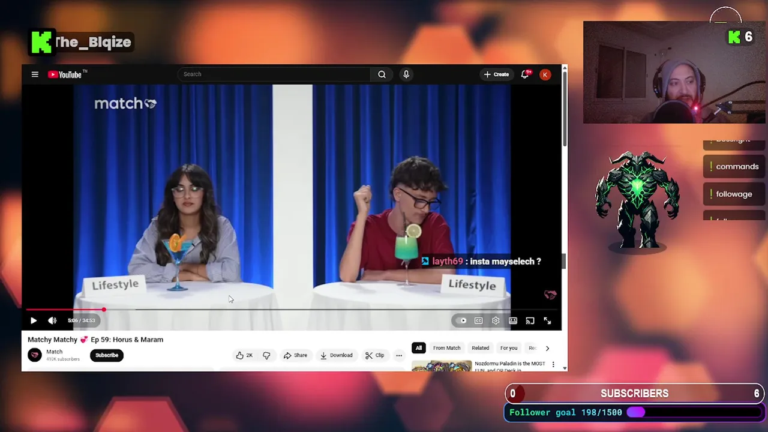Like the video with 2K likes
The width and height of the screenshot is (768, 432).
pyautogui.click(x=244, y=355)
